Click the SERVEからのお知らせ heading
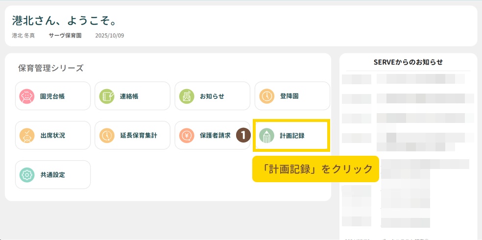The height and width of the screenshot is (240, 482). (x=408, y=62)
